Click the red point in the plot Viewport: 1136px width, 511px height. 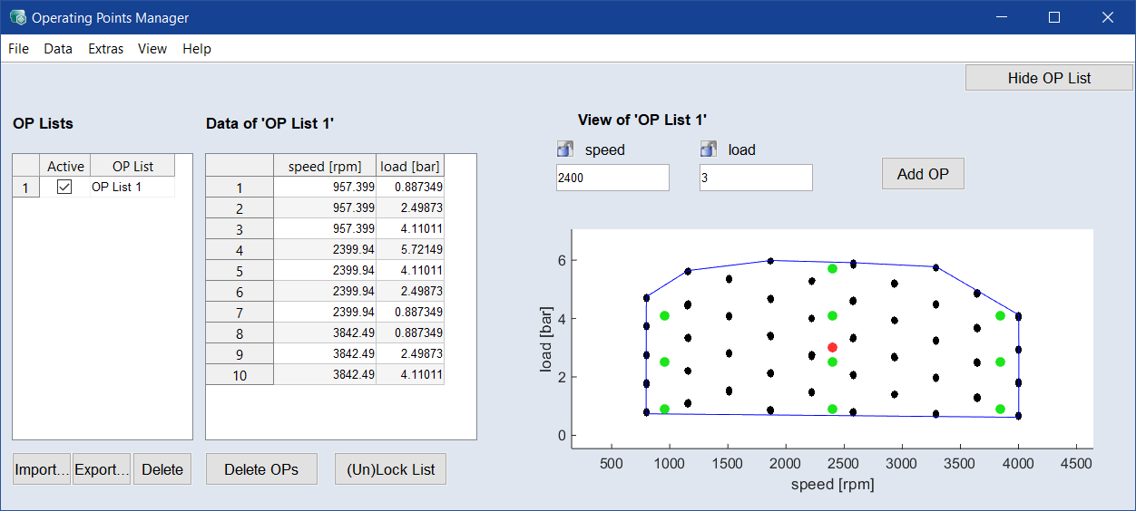point(832,347)
